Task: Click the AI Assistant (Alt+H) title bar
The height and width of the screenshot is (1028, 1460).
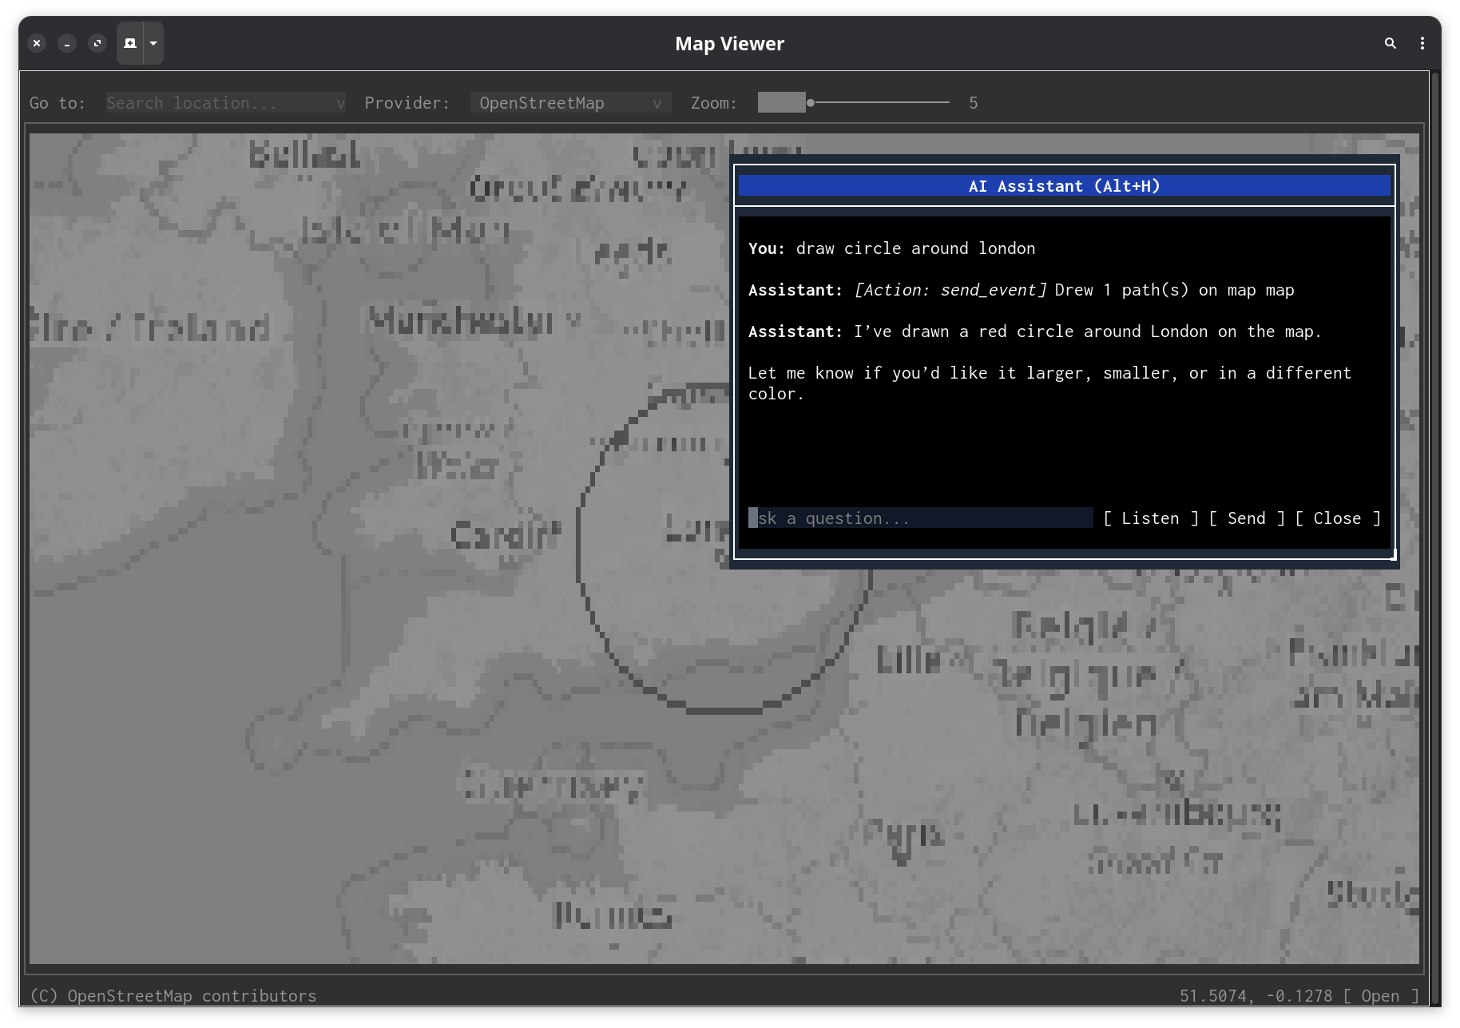Action: 1064,186
